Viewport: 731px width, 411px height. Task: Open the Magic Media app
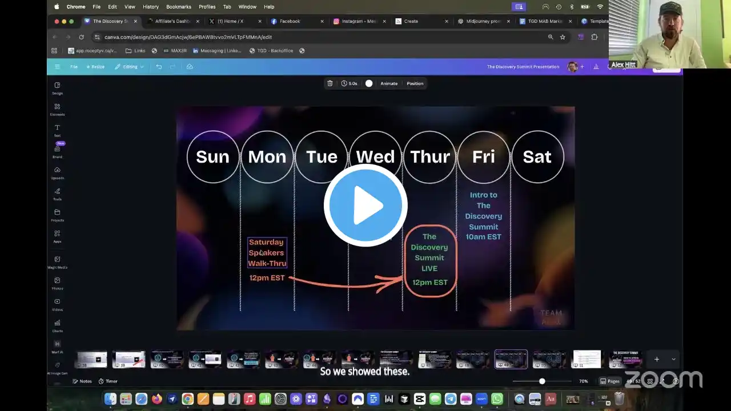57,262
